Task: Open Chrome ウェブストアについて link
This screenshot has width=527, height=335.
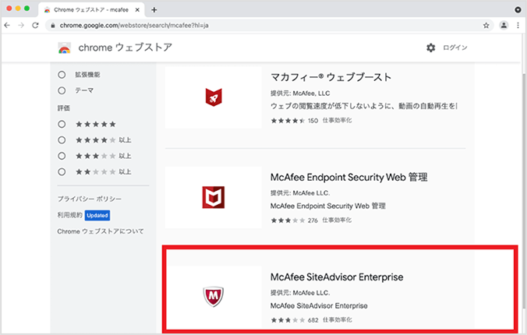Action: tap(101, 231)
